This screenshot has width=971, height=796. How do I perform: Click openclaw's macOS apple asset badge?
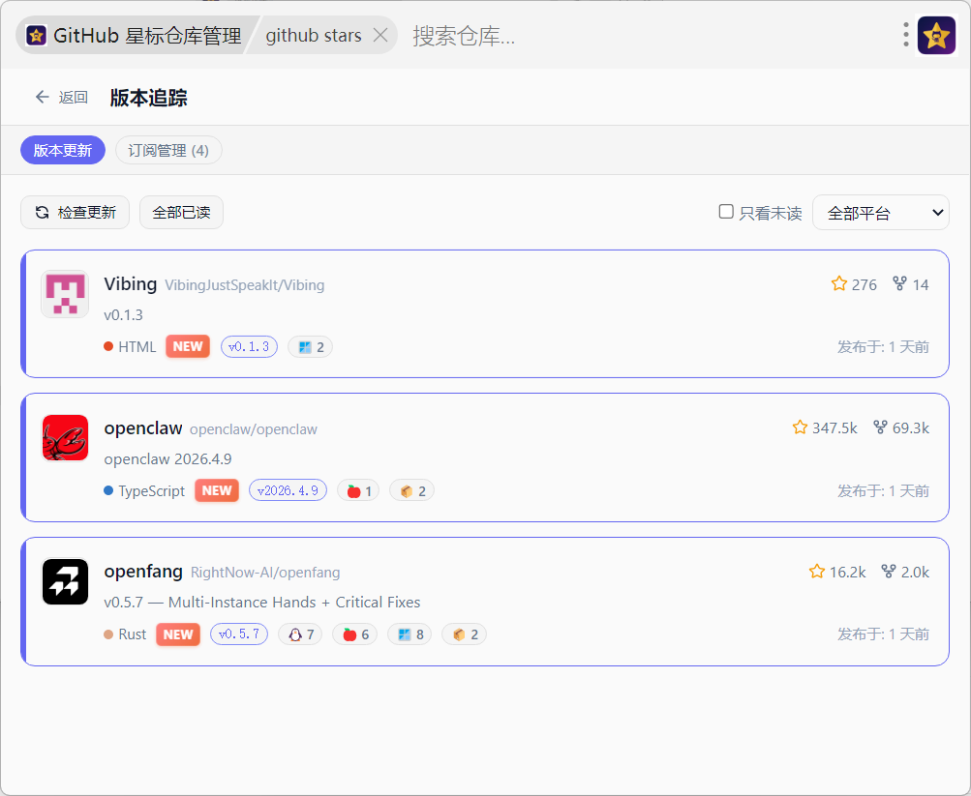click(358, 491)
